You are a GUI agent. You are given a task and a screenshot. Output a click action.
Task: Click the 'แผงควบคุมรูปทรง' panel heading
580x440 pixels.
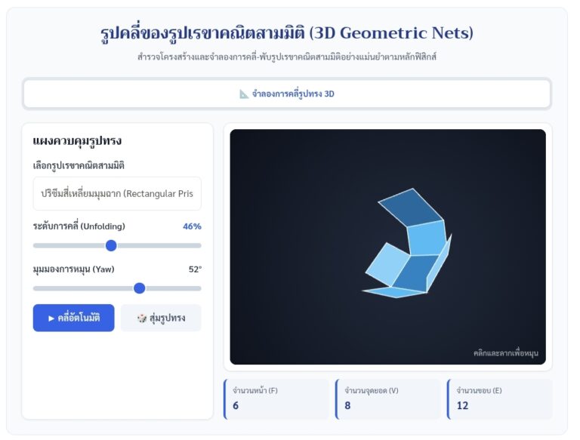coord(77,141)
